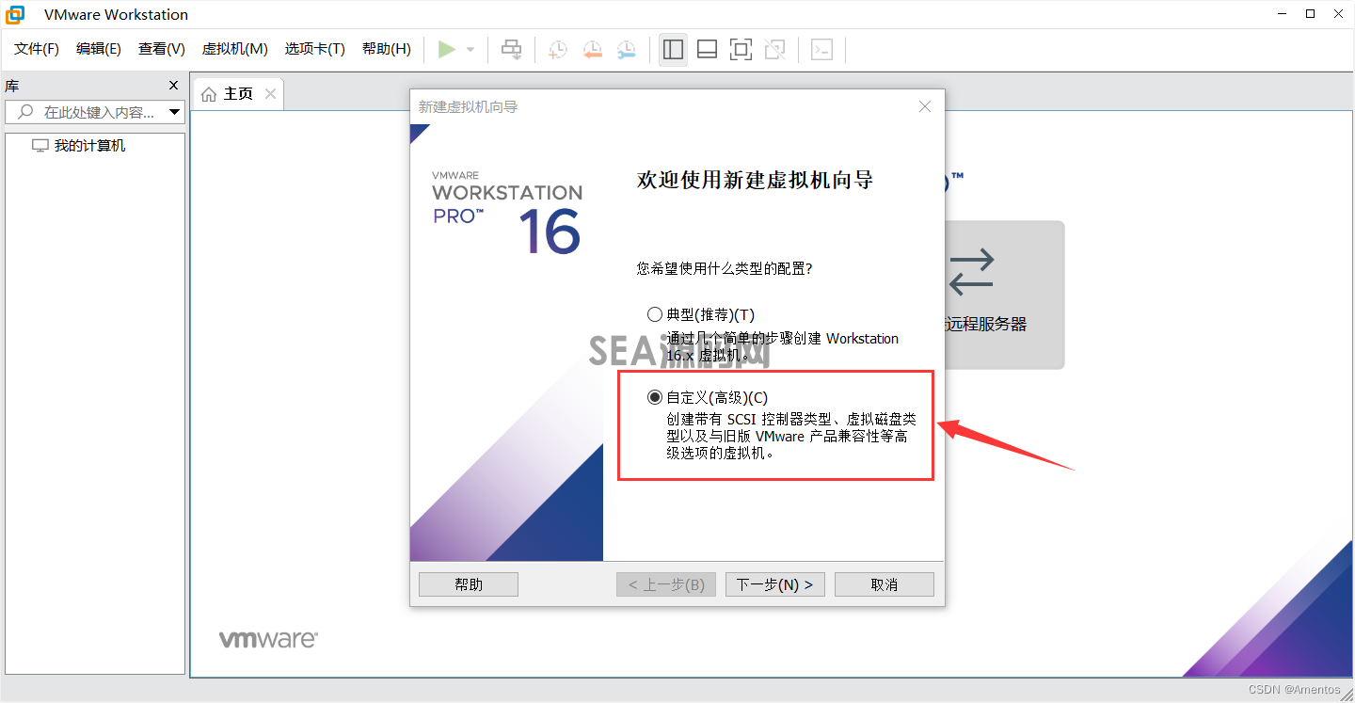The width and height of the screenshot is (1355, 703).
Task: Open the 查看(V) menu
Action: 162,49
